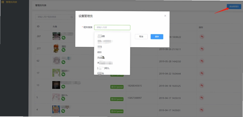Open avatar thumbnail of row 277
The width and height of the screenshot is (243, 117).
tap(56, 48)
